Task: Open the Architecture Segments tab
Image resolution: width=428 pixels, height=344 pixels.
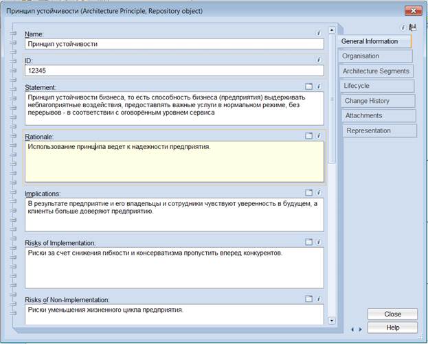Action: point(376,71)
